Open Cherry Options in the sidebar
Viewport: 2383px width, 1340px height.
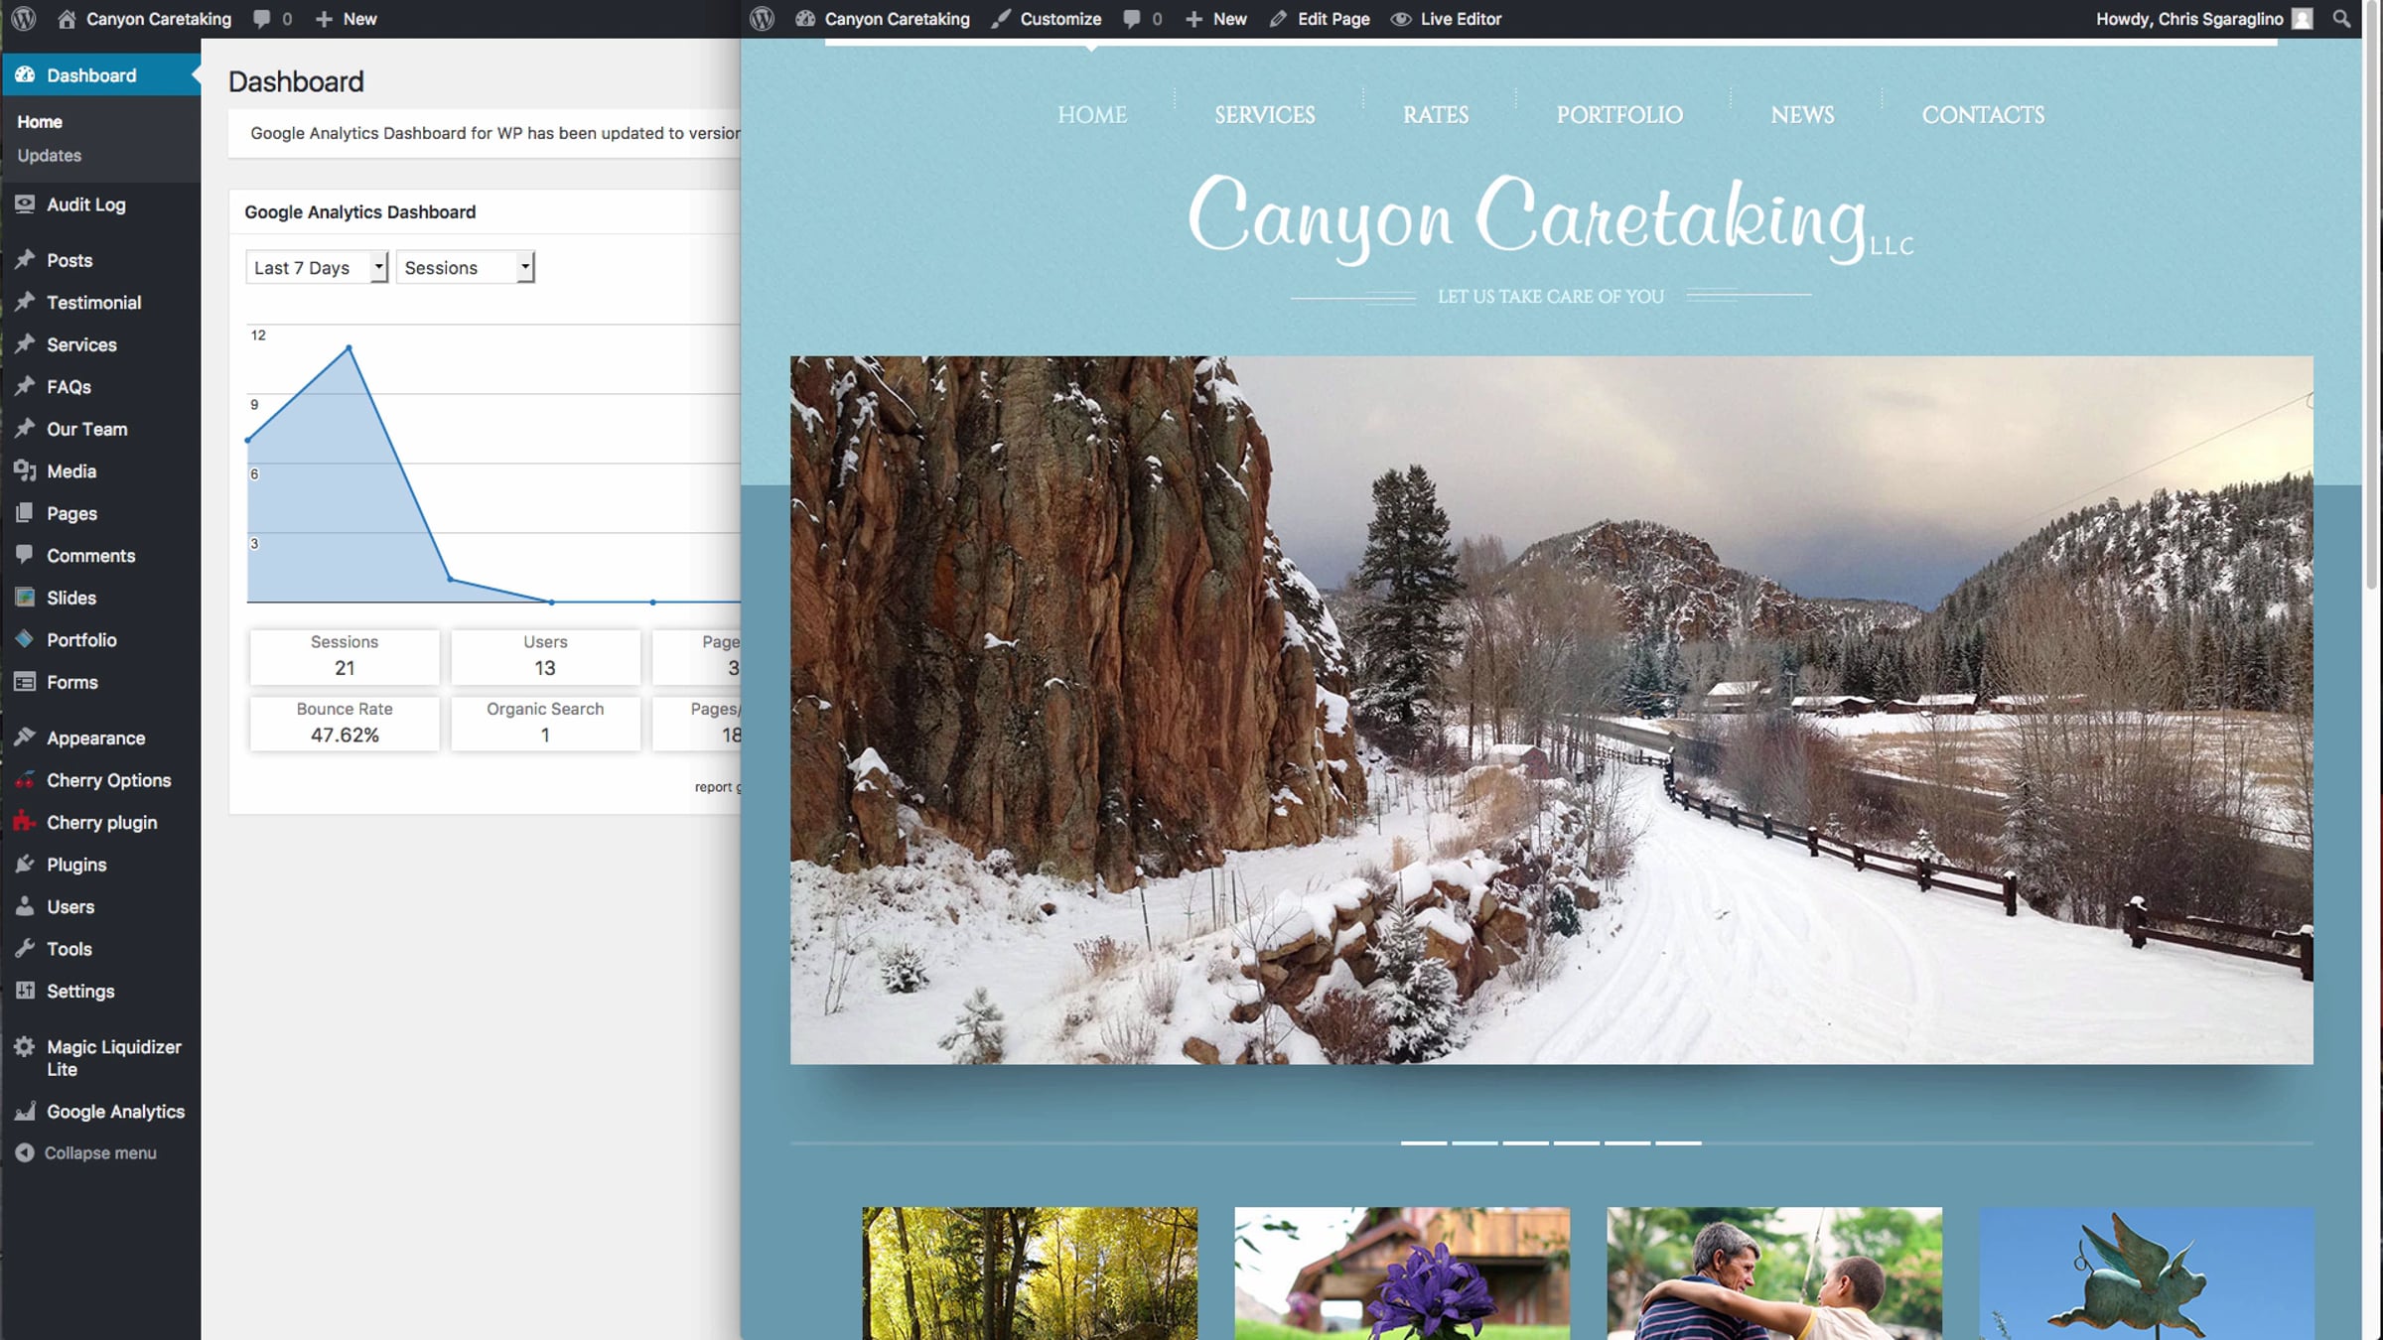[x=108, y=780]
